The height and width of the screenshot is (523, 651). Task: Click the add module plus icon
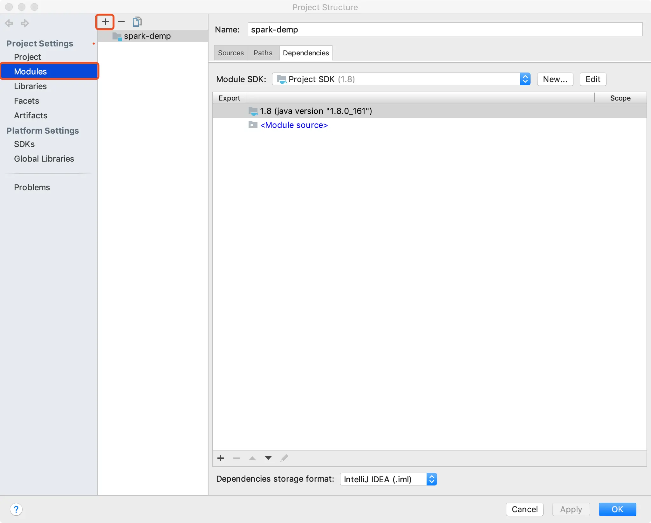click(105, 22)
